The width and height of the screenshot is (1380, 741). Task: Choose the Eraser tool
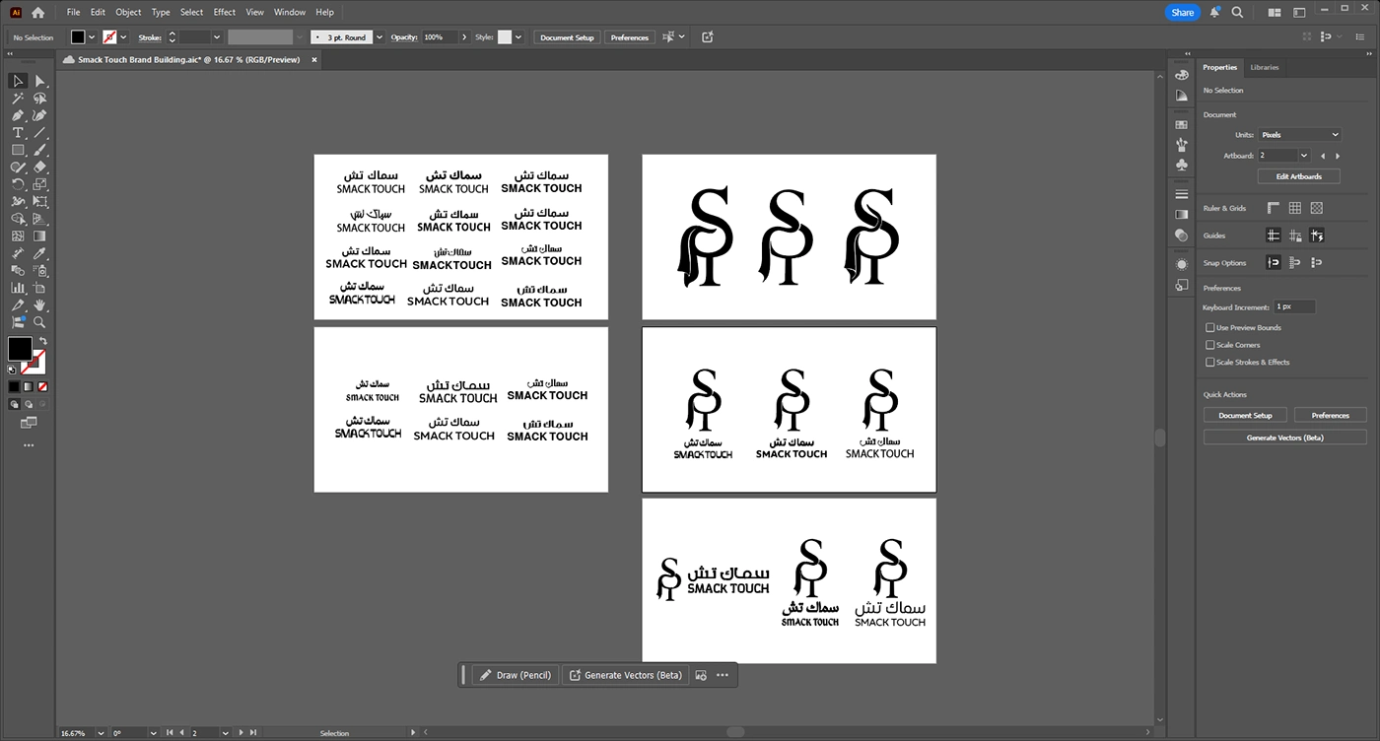pyautogui.click(x=39, y=168)
